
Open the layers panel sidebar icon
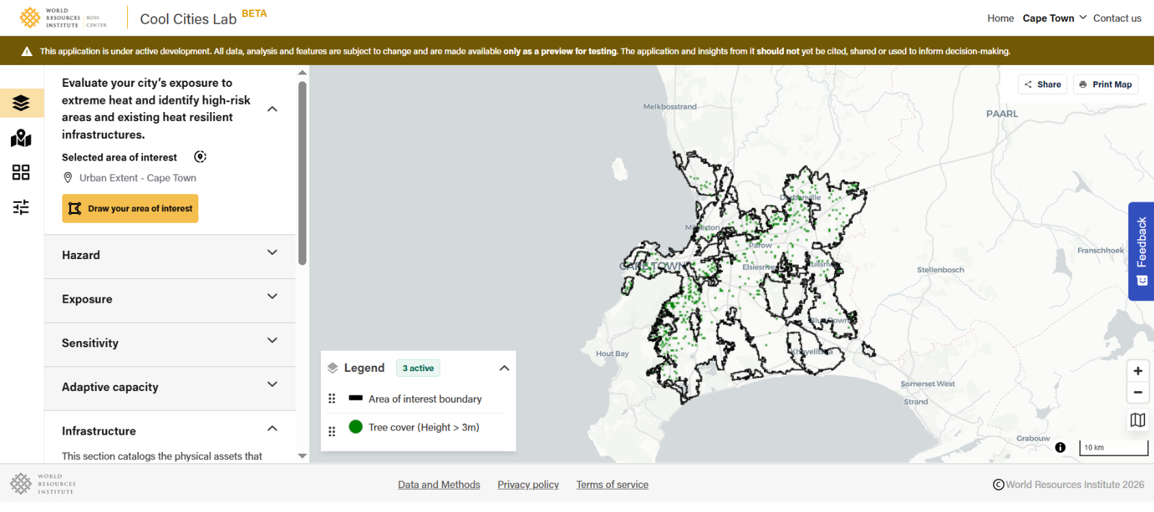[21, 103]
